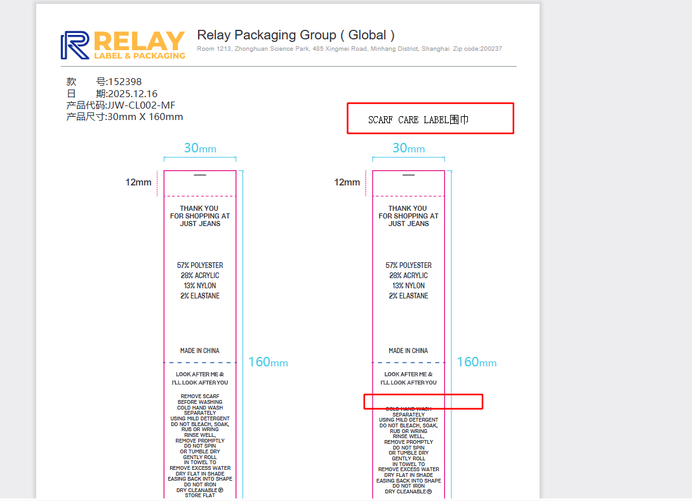Click the date 2025.12.16 line

112,94
